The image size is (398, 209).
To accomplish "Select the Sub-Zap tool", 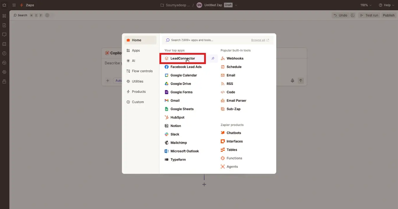I will [x=231, y=109].
